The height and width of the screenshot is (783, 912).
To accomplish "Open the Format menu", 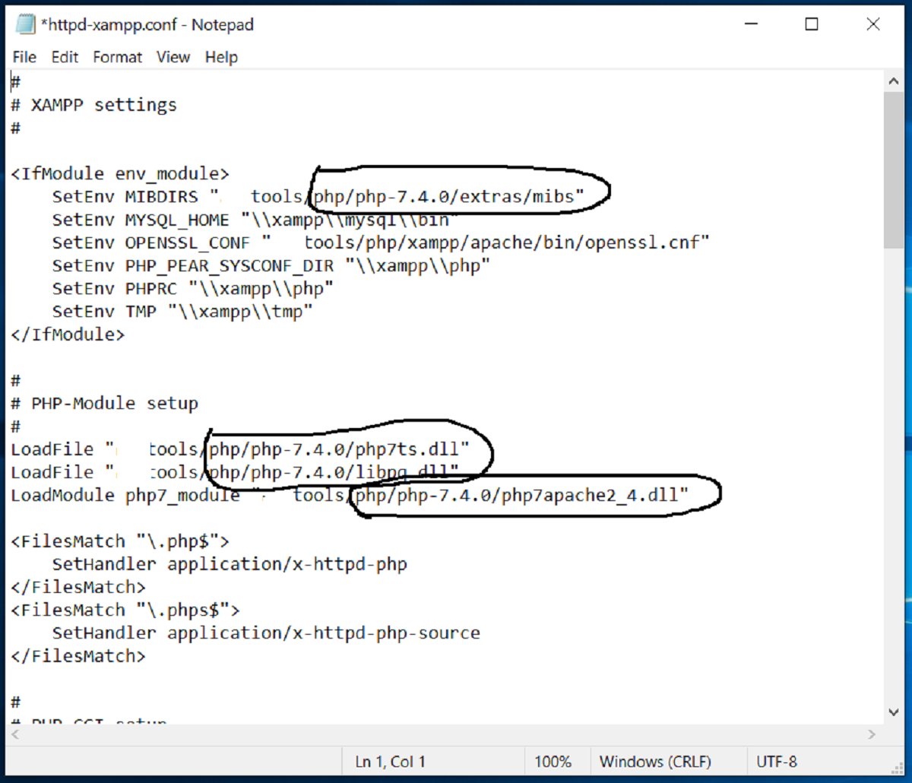I will coord(117,57).
